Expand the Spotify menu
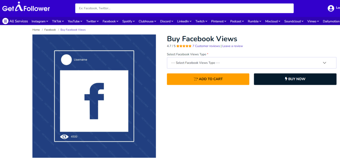This screenshot has width=340, height=162. point(129,21)
